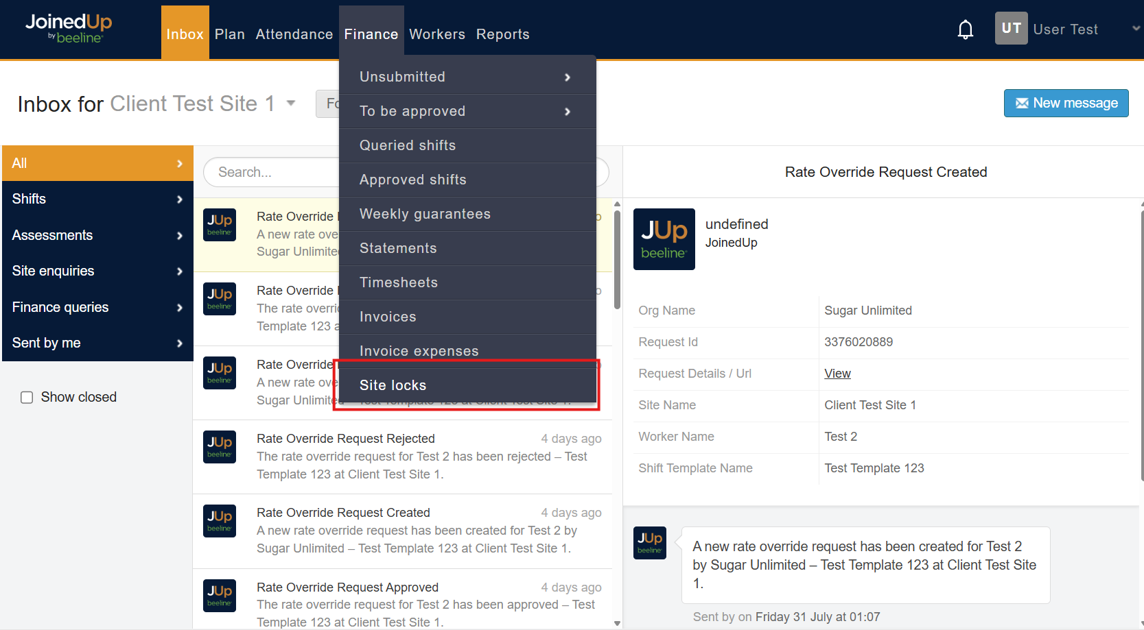The width and height of the screenshot is (1144, 630).
Task: Select Site locks from Finance menu
Action: pos(467,385)
